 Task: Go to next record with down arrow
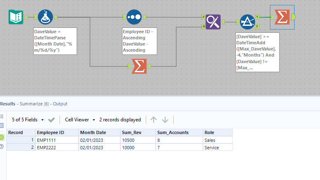[165, 120]
